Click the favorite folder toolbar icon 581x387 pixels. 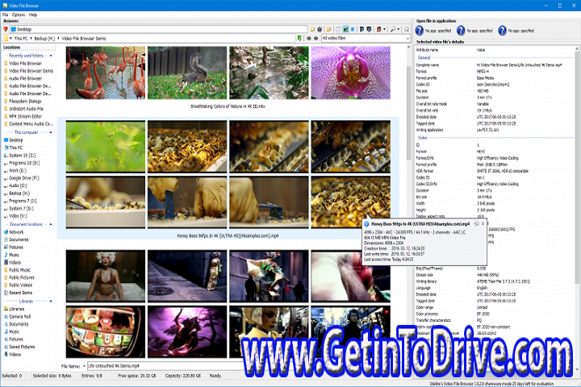click(x=329, y=29)
